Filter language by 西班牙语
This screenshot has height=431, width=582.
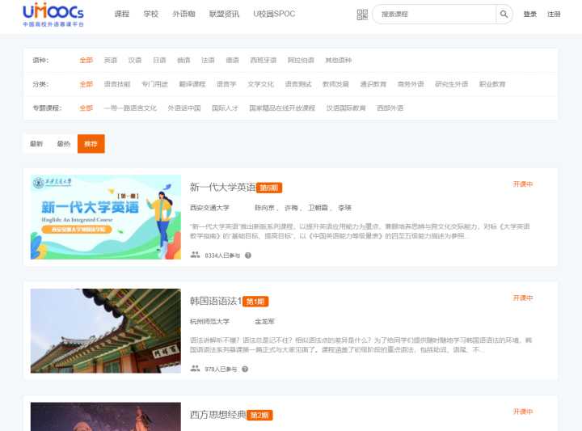click(x=264, y=60)
